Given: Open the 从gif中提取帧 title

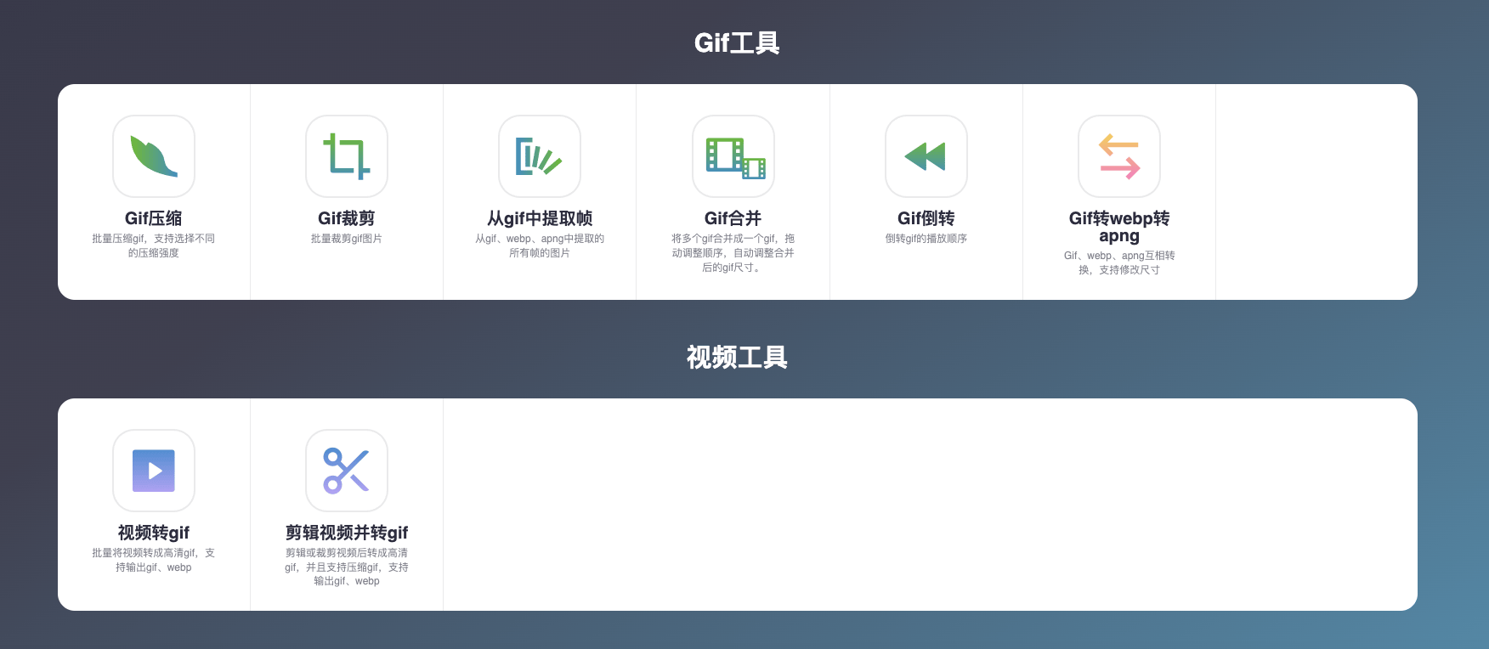Looking at the screenshot, I should tap(540, 218).
